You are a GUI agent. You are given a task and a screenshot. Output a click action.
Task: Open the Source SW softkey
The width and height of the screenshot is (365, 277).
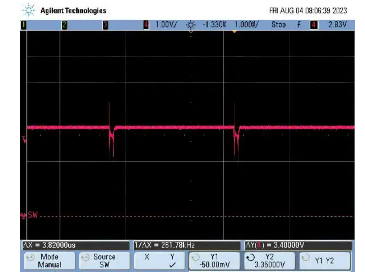tap(104, 261)
